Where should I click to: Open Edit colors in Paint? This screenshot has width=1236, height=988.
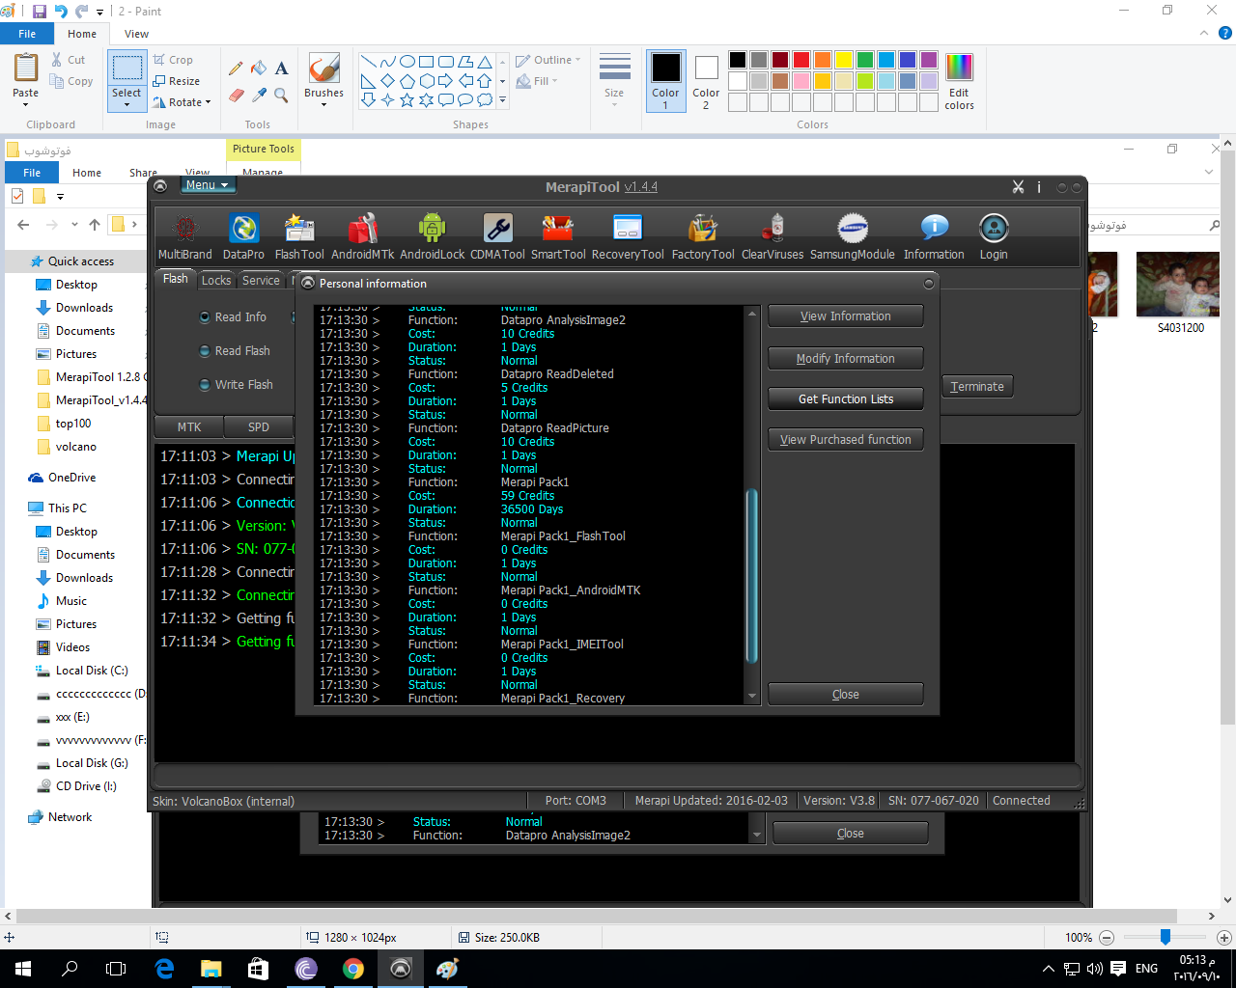point(959,81)
